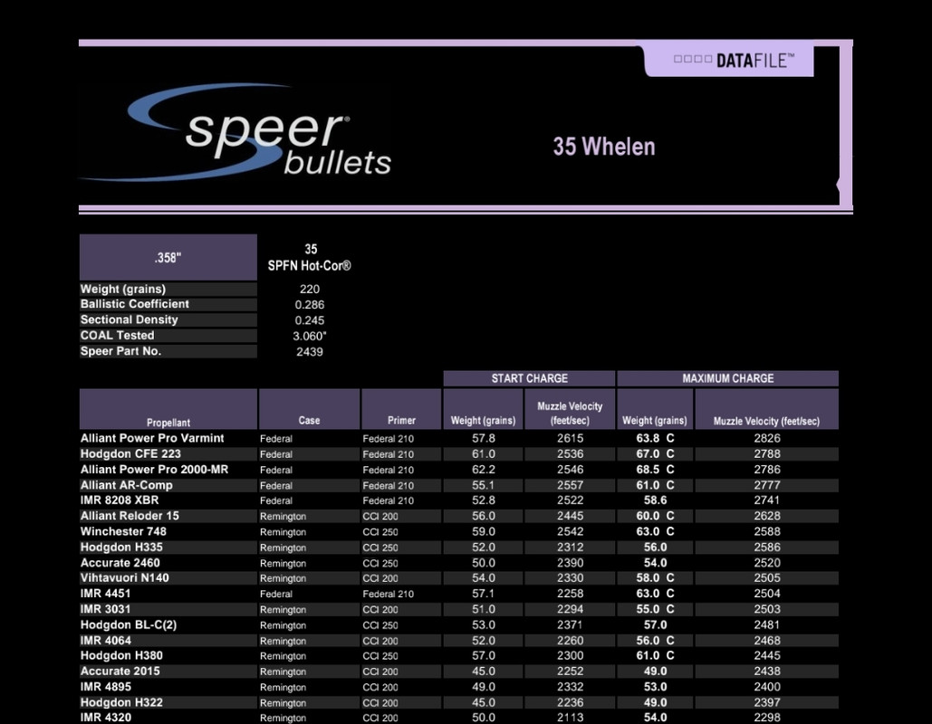Select maximum charge 61.0 C for H380
The image size is (932, 724).
pyautogui.click(x=655, y=656)
